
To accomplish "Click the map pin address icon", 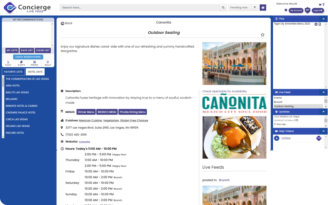I will point(62,127).
